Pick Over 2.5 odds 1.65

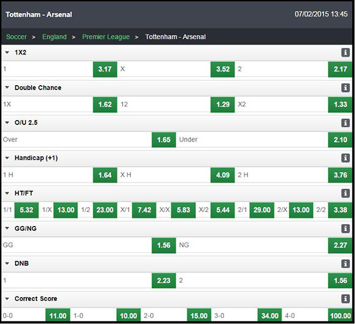[163, 140]
